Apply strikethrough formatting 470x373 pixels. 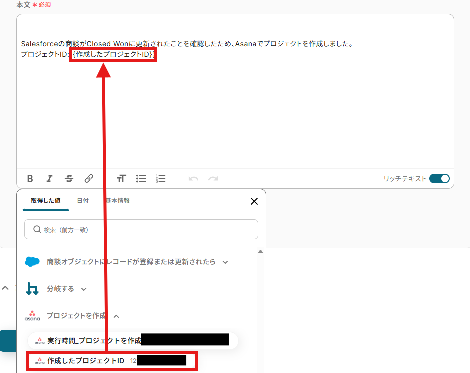pos(69,179)
